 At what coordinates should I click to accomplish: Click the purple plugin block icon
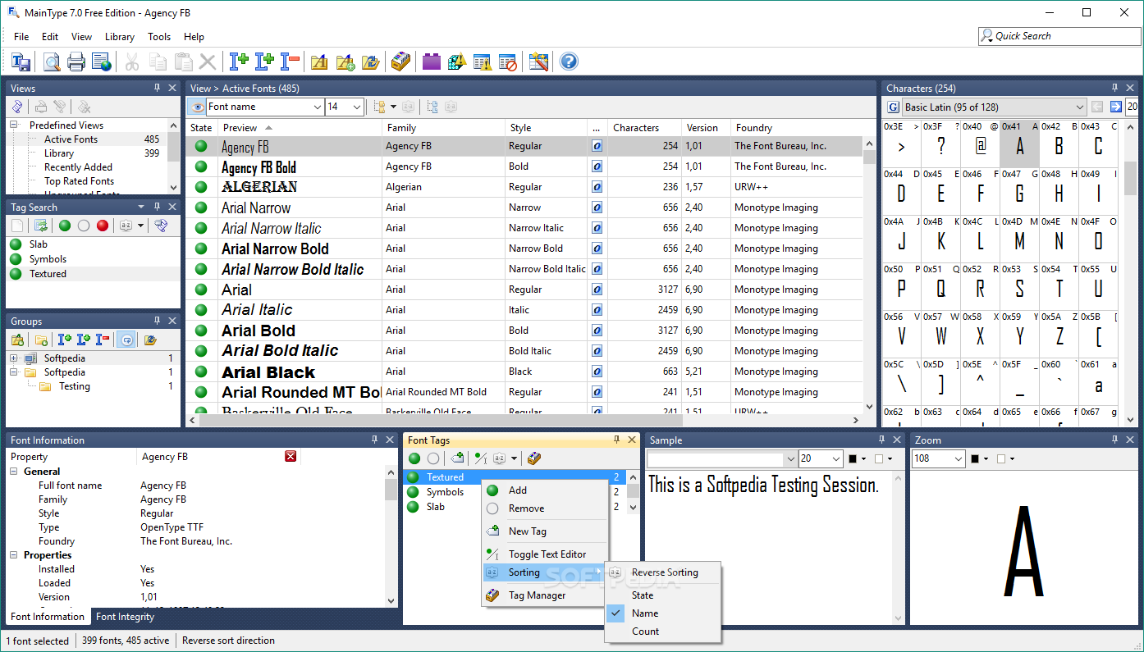[x=432, y=62]
